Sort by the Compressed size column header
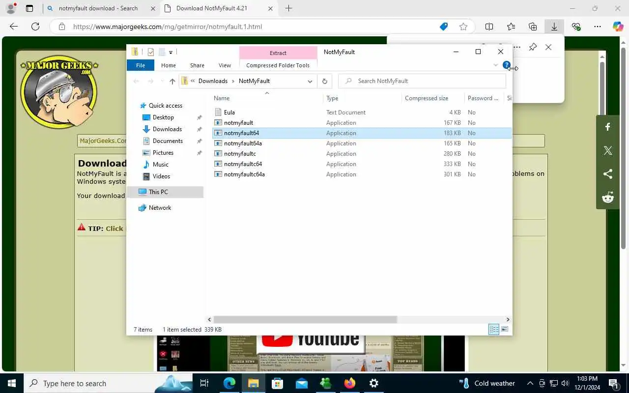Image resolution: width=629 pixels, height=393 pixels. 433,98
